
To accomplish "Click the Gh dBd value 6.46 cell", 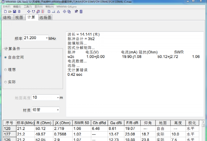I will [99, 129].
